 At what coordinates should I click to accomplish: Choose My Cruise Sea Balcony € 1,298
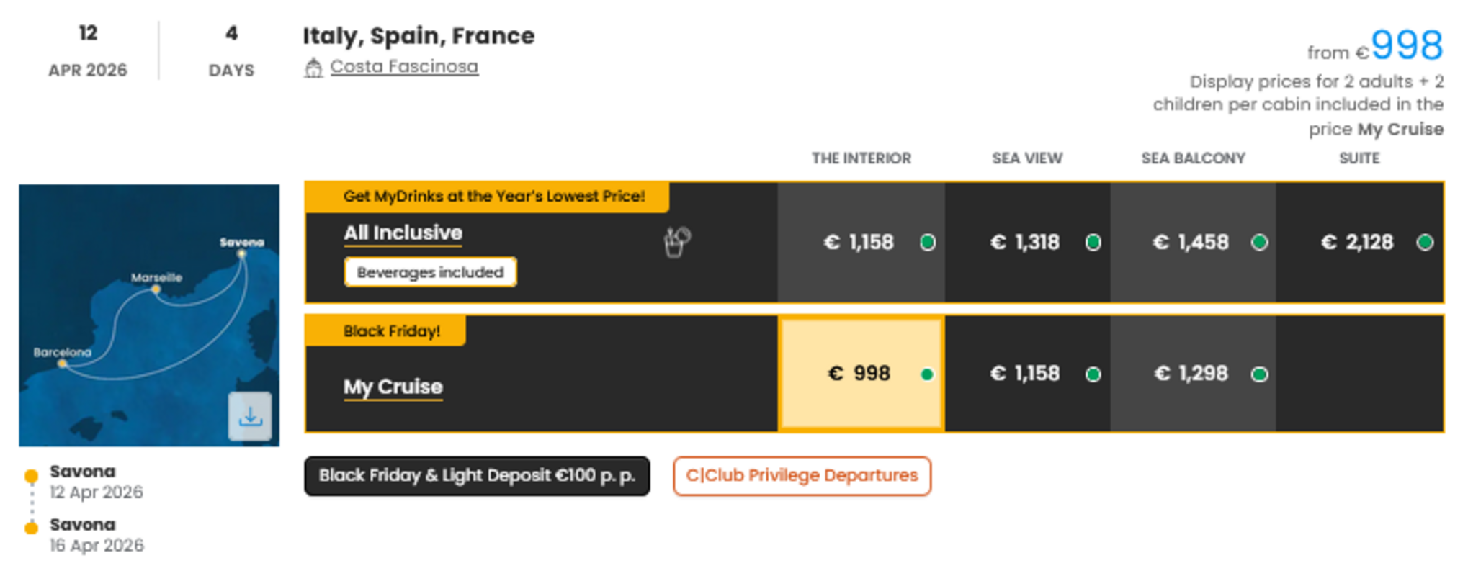[1192, 374]
